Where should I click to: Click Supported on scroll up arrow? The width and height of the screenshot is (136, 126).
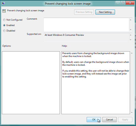(131, 35)
